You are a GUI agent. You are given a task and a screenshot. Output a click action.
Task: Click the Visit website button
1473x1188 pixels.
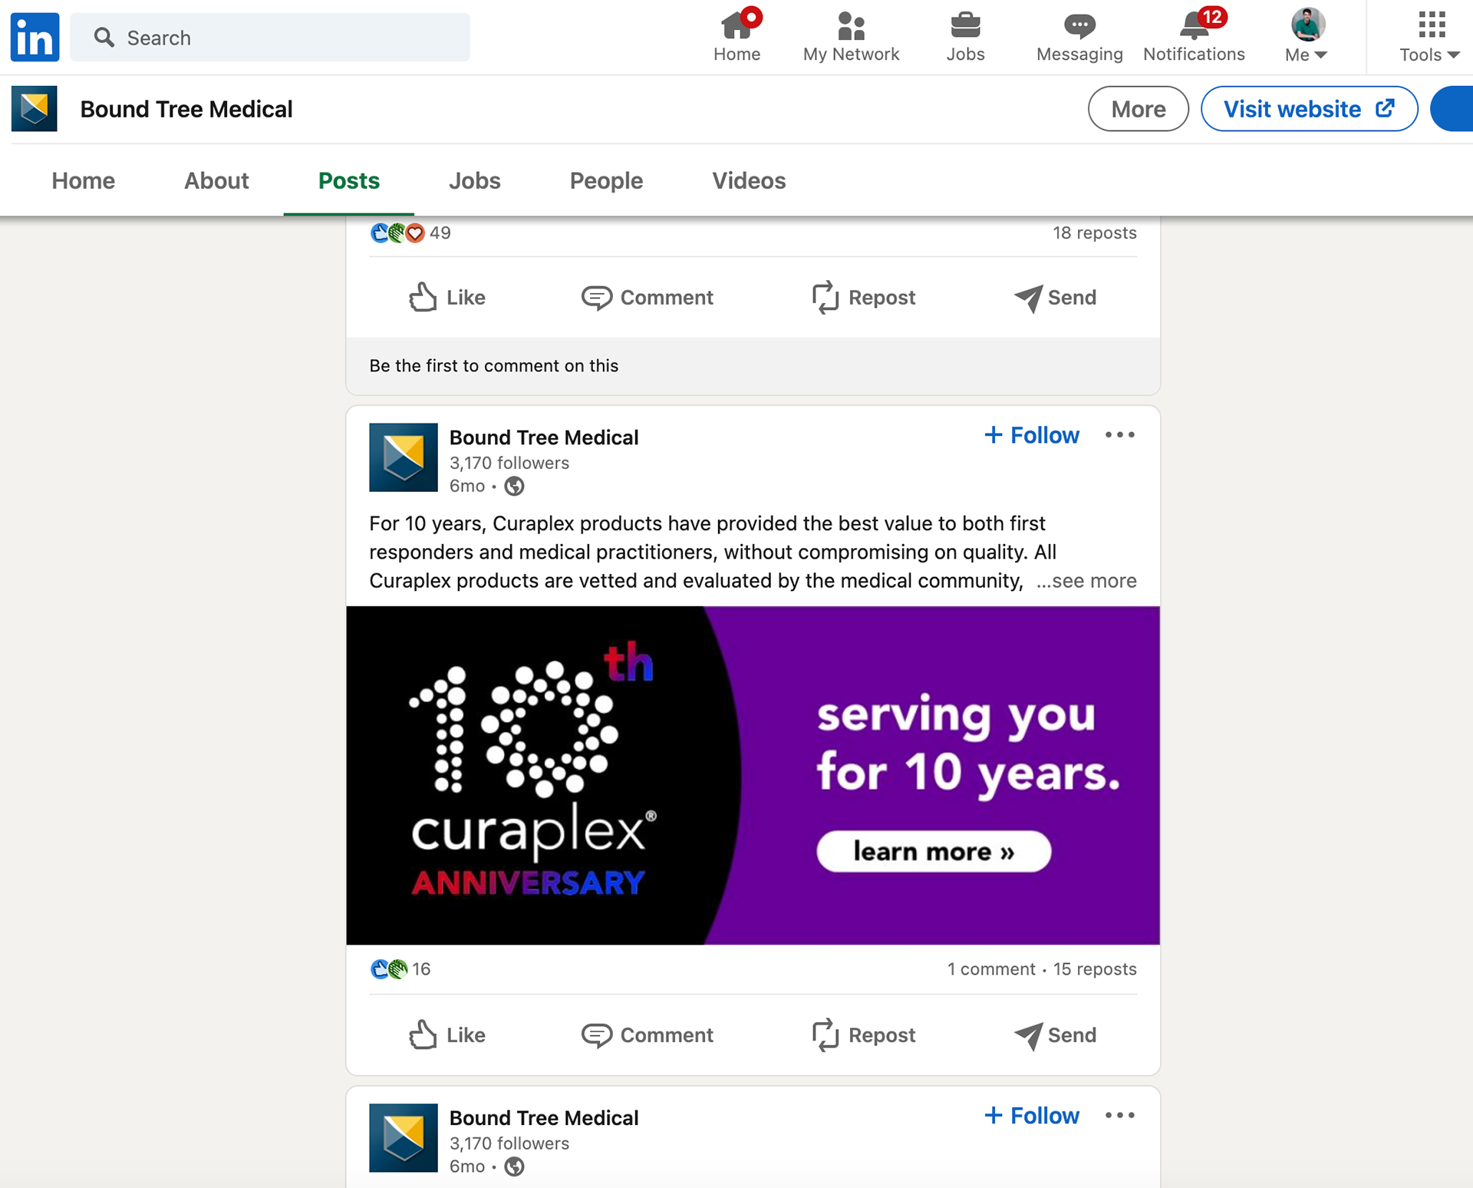[1309, 109]
